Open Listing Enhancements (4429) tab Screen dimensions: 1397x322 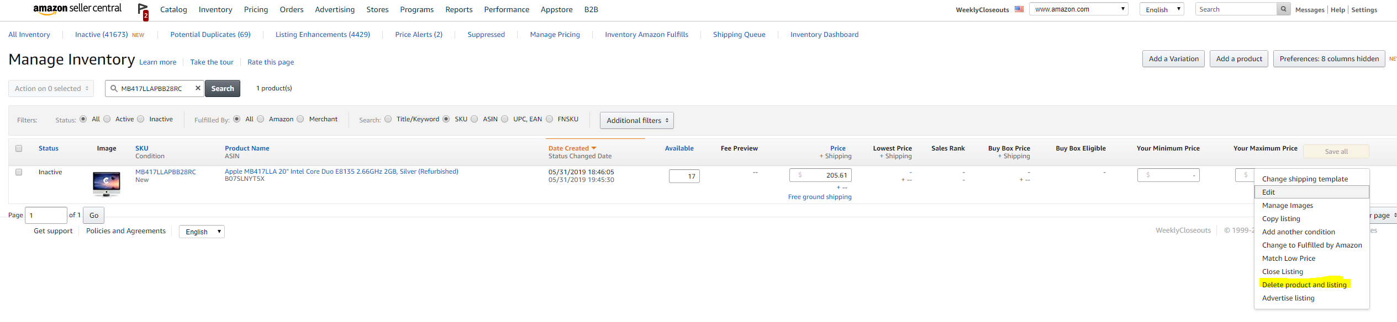[323, 34]
